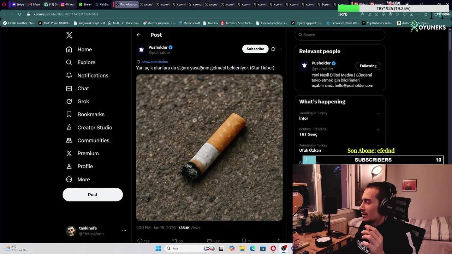Open File Explorer from the taskbar
Viewport: 452px width, 254px height.
(242, 248)
